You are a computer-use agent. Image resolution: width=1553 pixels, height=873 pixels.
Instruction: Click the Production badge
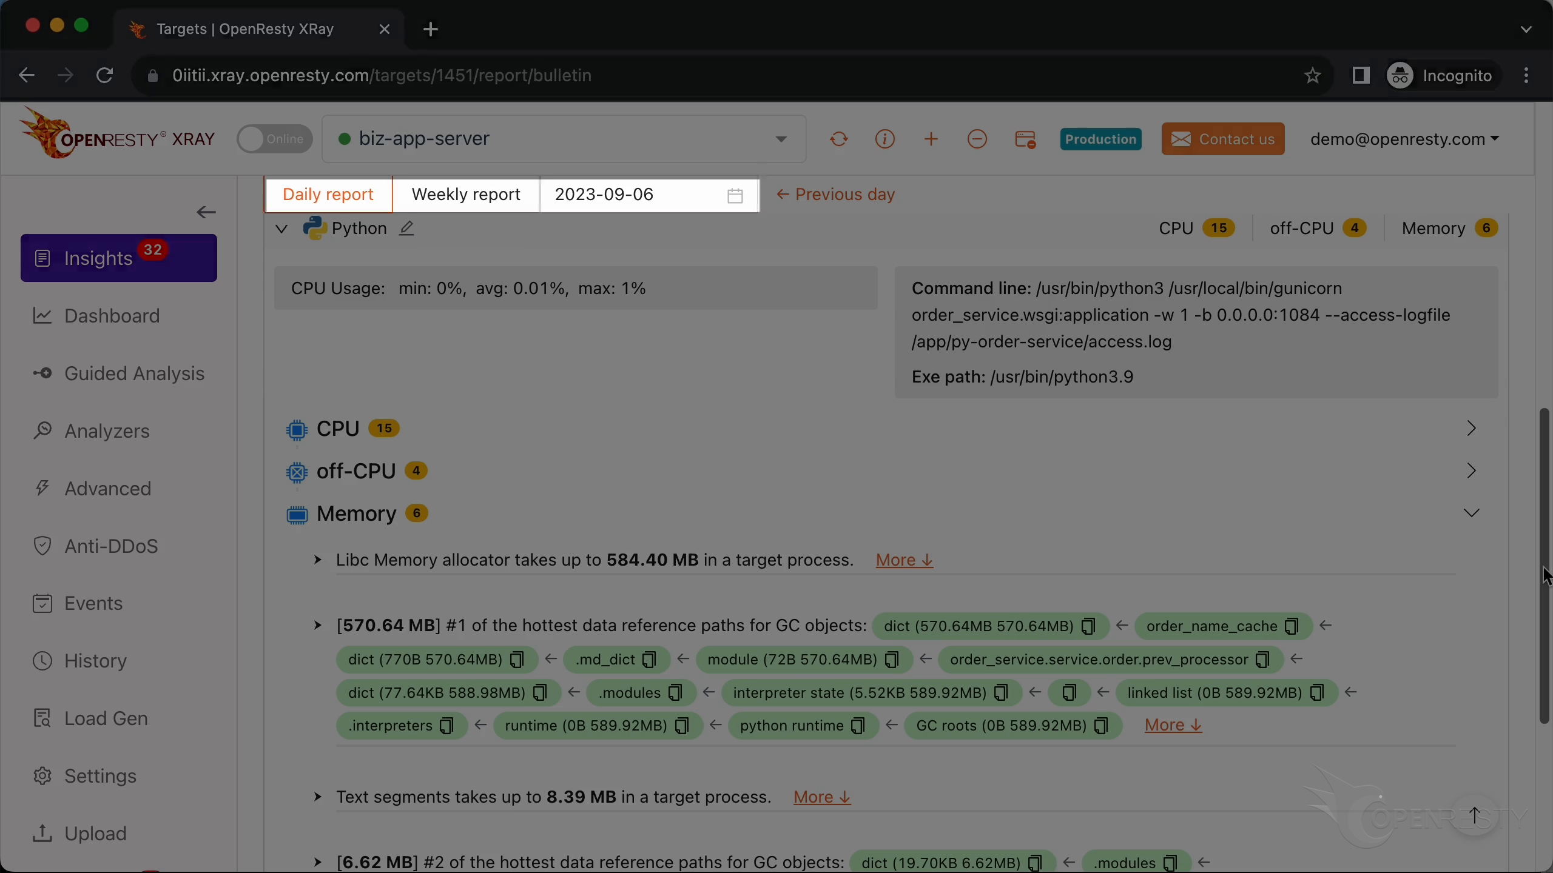tap(1100, 139)
